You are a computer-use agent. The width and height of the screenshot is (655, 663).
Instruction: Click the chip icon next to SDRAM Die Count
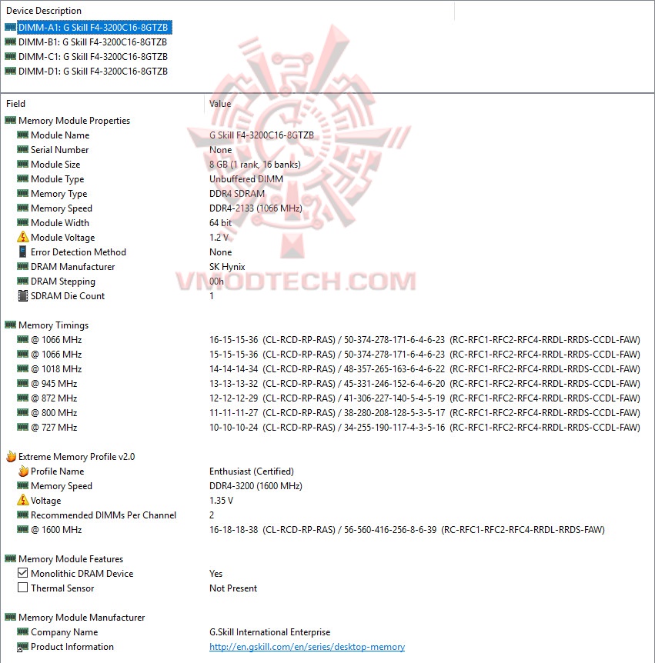23,295
